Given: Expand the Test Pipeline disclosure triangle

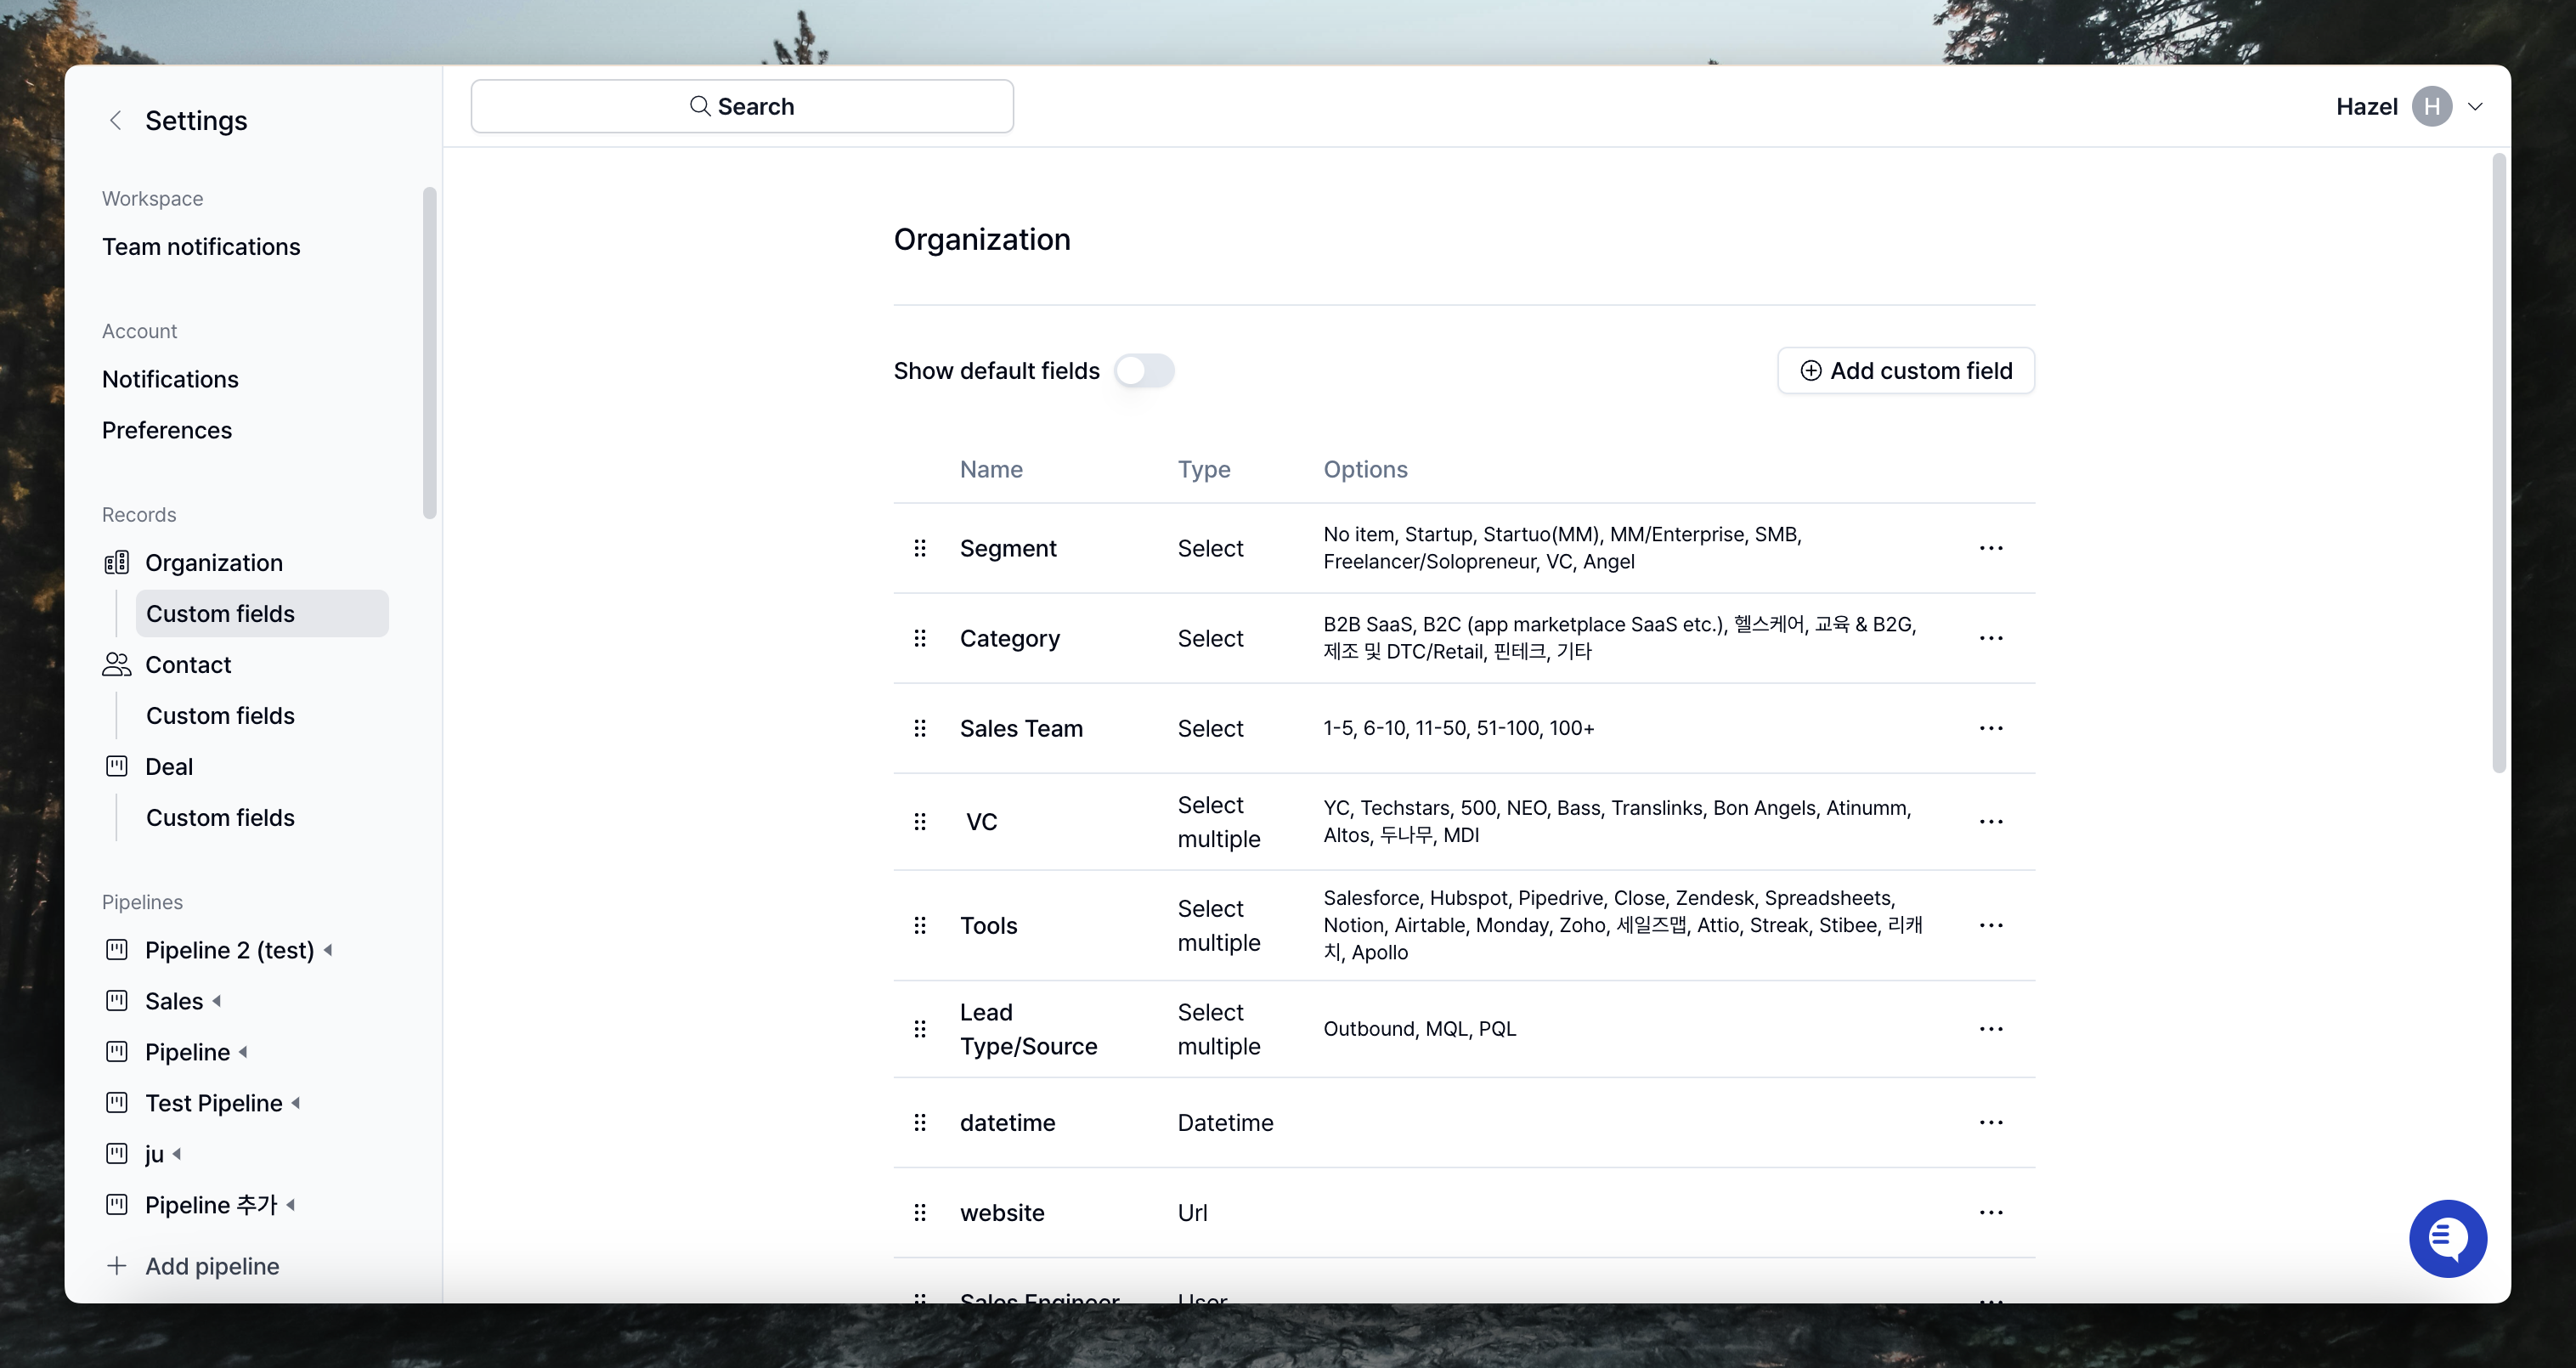Looking at the screenshot, I should tap(296, 1103).
